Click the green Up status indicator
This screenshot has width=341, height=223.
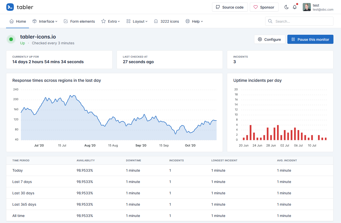pyautogui.click(x=11, y=39)
